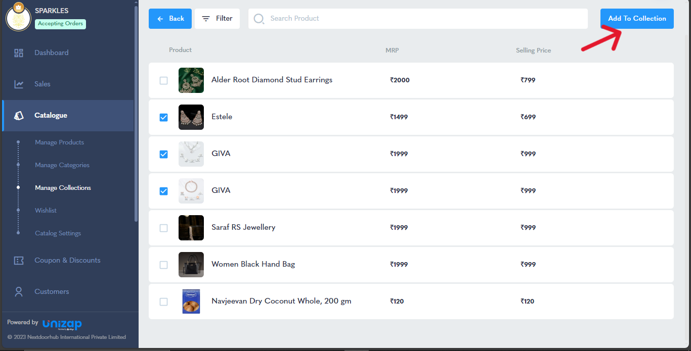
Task: Click the ₹1499 MRP value
Action: [x=399, y=117]
